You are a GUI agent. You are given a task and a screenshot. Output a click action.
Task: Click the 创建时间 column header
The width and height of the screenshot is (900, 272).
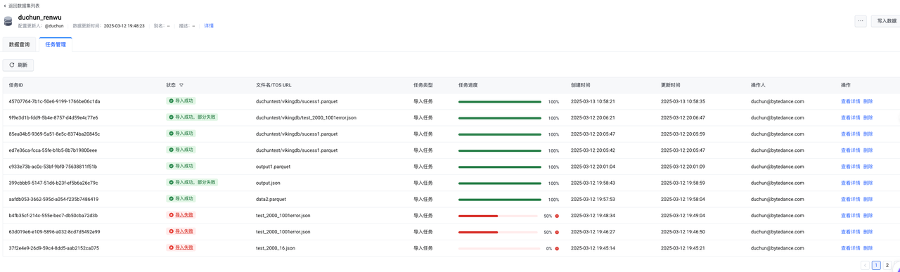point(580,85)
